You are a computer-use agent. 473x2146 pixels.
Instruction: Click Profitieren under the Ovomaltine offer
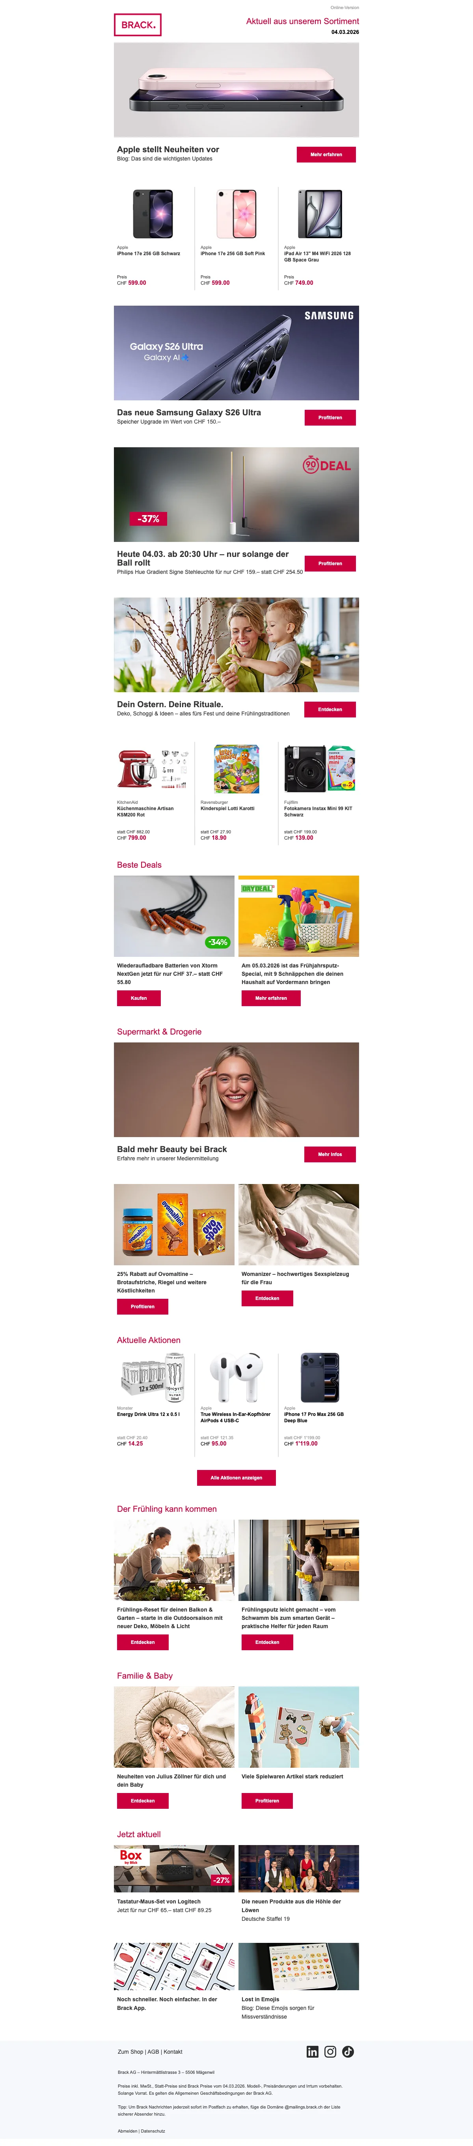click(142, 1306)
